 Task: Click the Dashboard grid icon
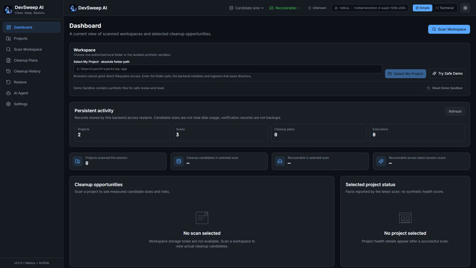click(x=8, y=27)
